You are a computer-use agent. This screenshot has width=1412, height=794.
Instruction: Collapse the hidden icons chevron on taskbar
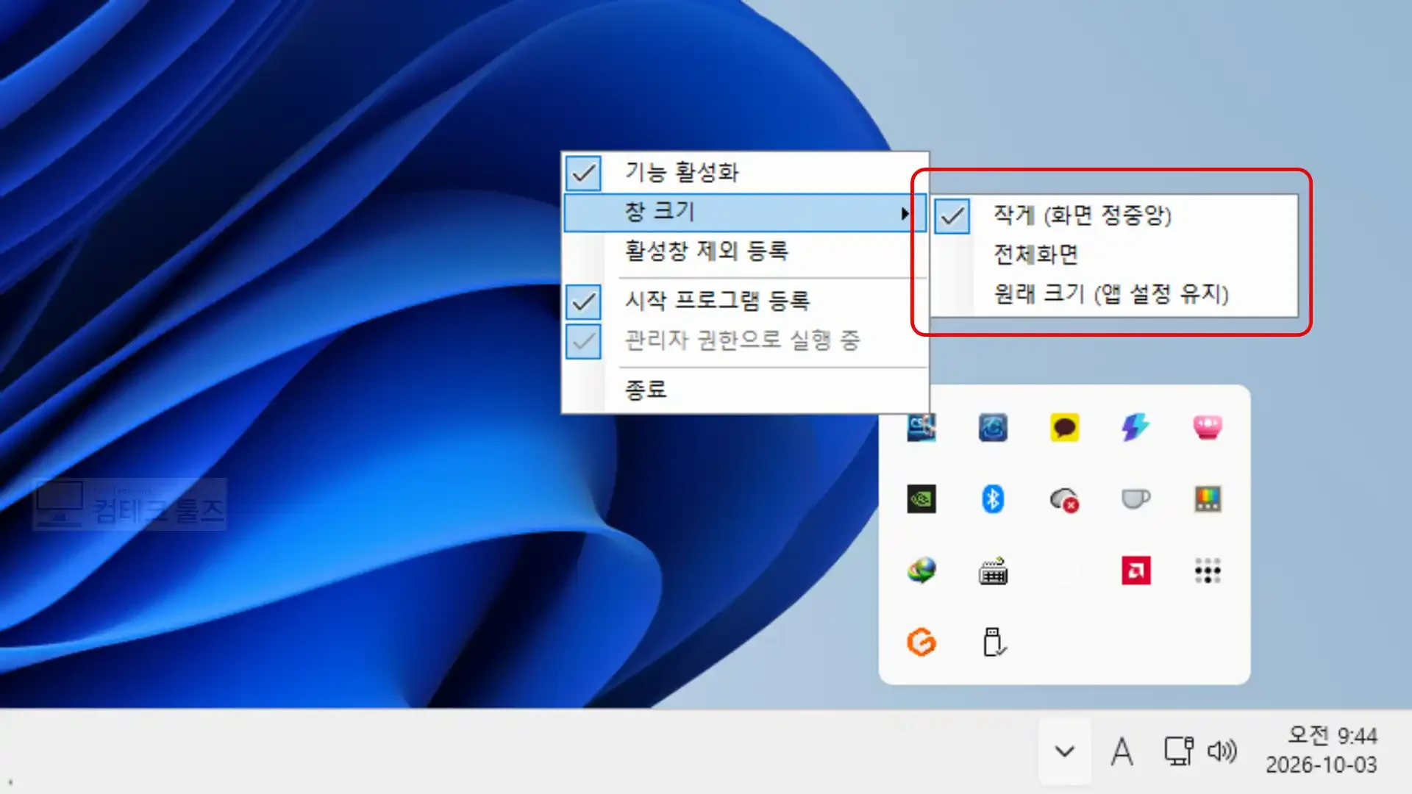(x=1064, y=751)
